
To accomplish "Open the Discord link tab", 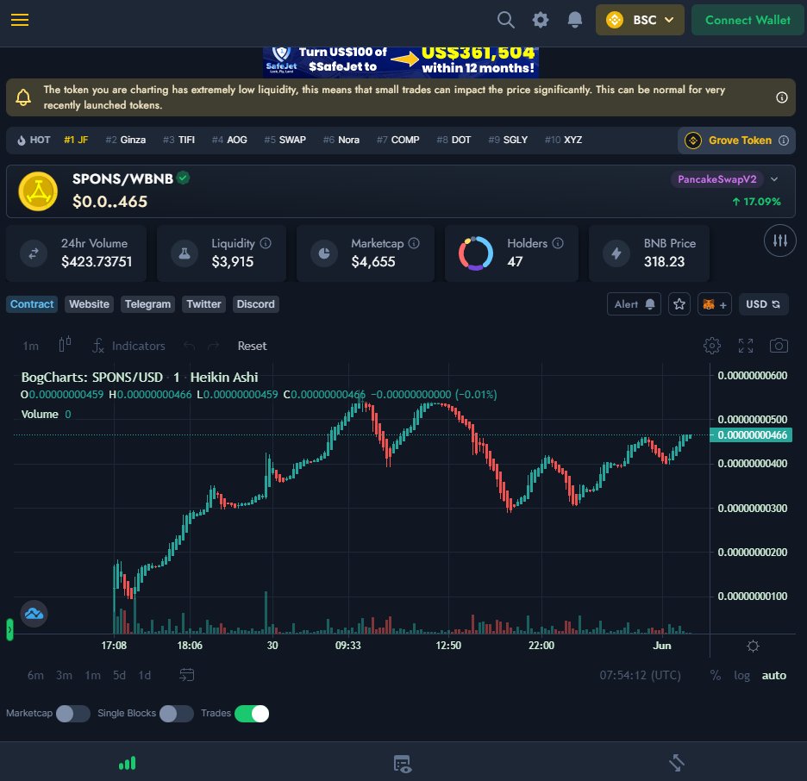I will (255, 304).
